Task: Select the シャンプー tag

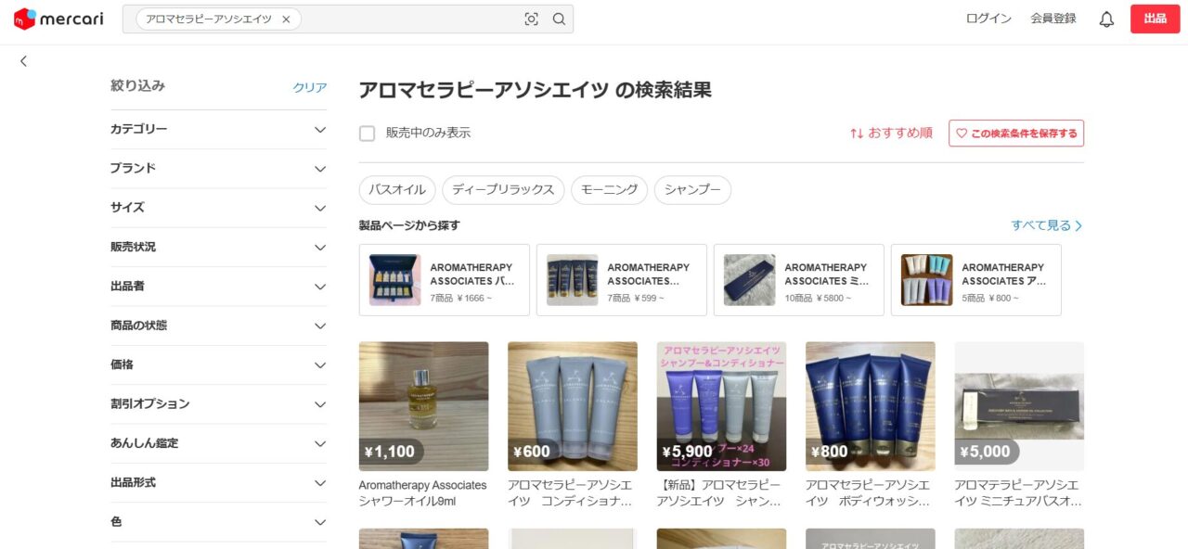Action: pyautogui.click(x=692, y=190)
